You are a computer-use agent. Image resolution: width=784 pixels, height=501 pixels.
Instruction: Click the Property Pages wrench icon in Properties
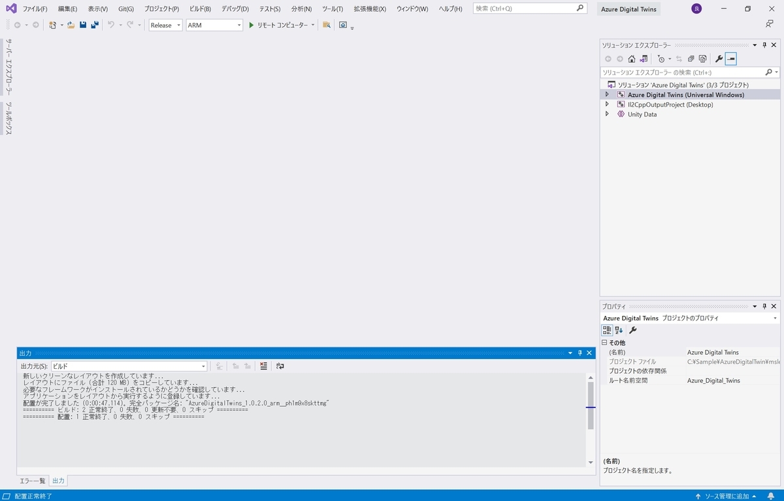click(x=633, y=330)
